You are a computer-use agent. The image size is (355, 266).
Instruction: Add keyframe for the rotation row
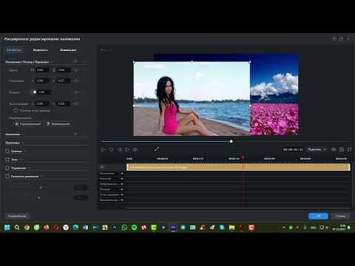click(76, 92)
